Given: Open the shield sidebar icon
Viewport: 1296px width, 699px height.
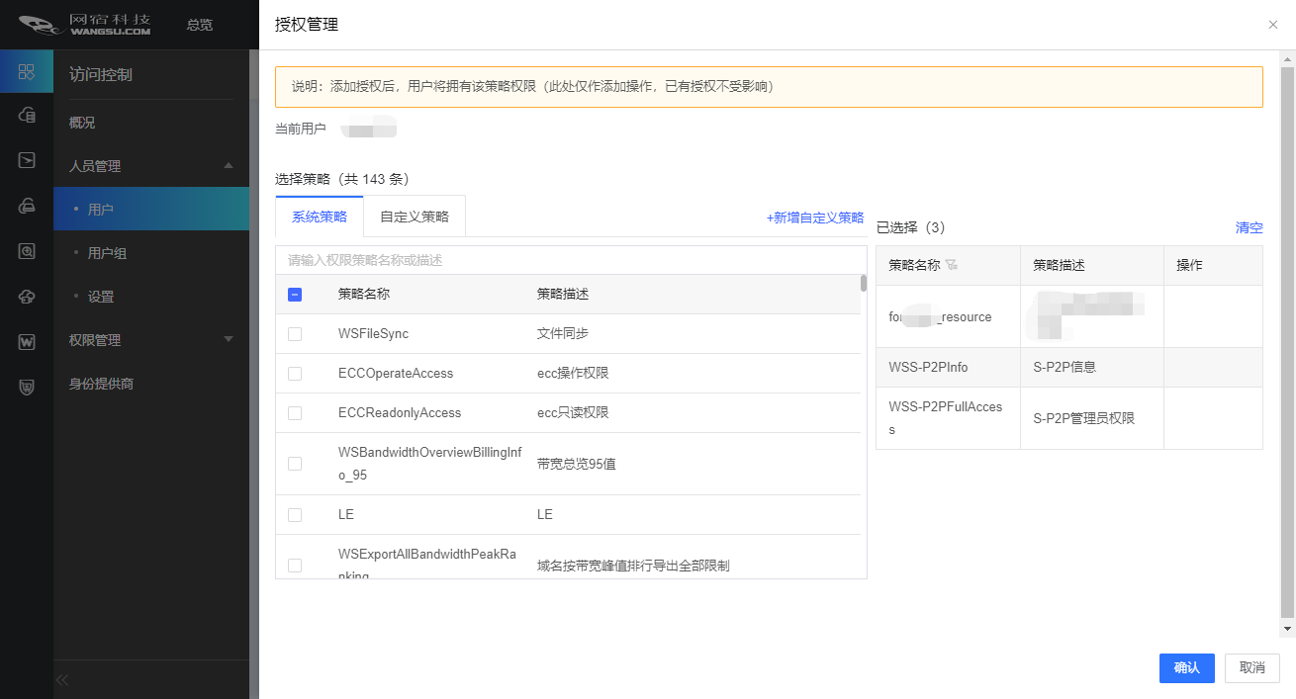Looking at the screenshot, I should click(x=27, y=388).
